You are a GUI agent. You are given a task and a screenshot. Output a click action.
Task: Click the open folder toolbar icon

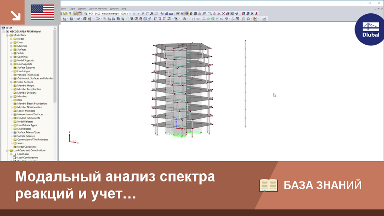pyautogui.click(x=69, y=13)
